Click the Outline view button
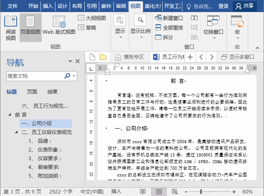Viewport: 264px width, 196px height. pos(92,18)
